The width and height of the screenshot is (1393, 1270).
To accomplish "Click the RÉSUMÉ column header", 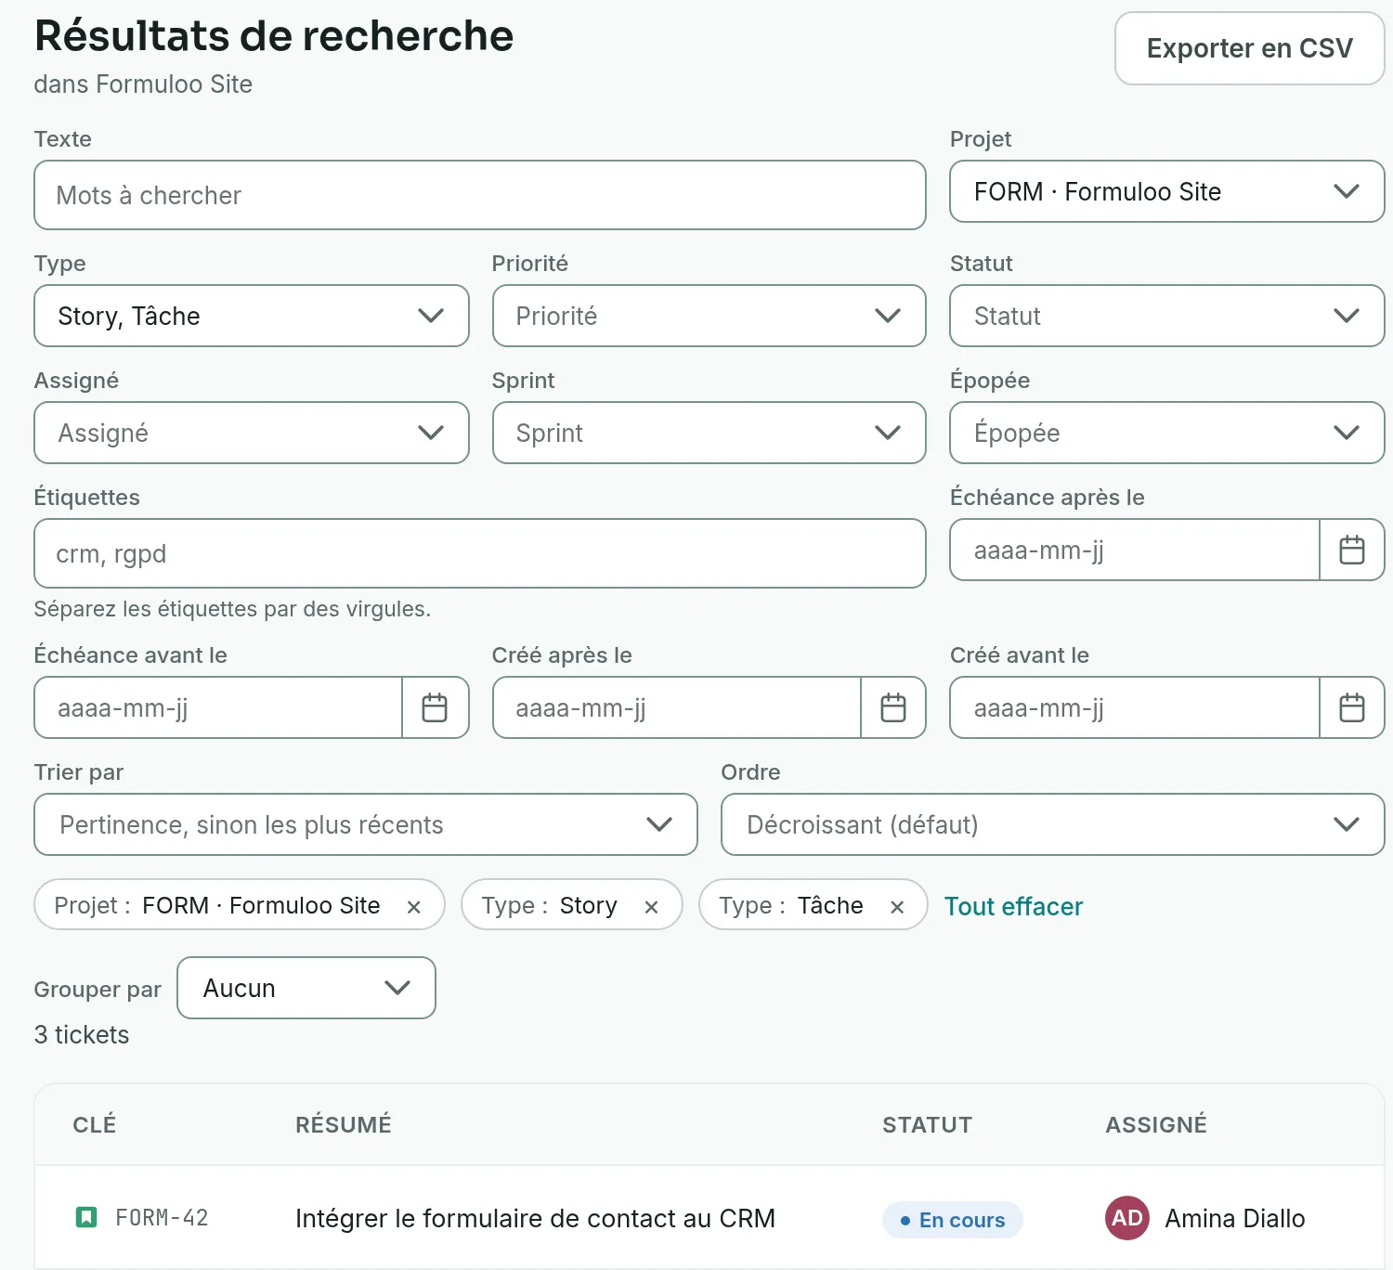I will [x=344, y=1124].
